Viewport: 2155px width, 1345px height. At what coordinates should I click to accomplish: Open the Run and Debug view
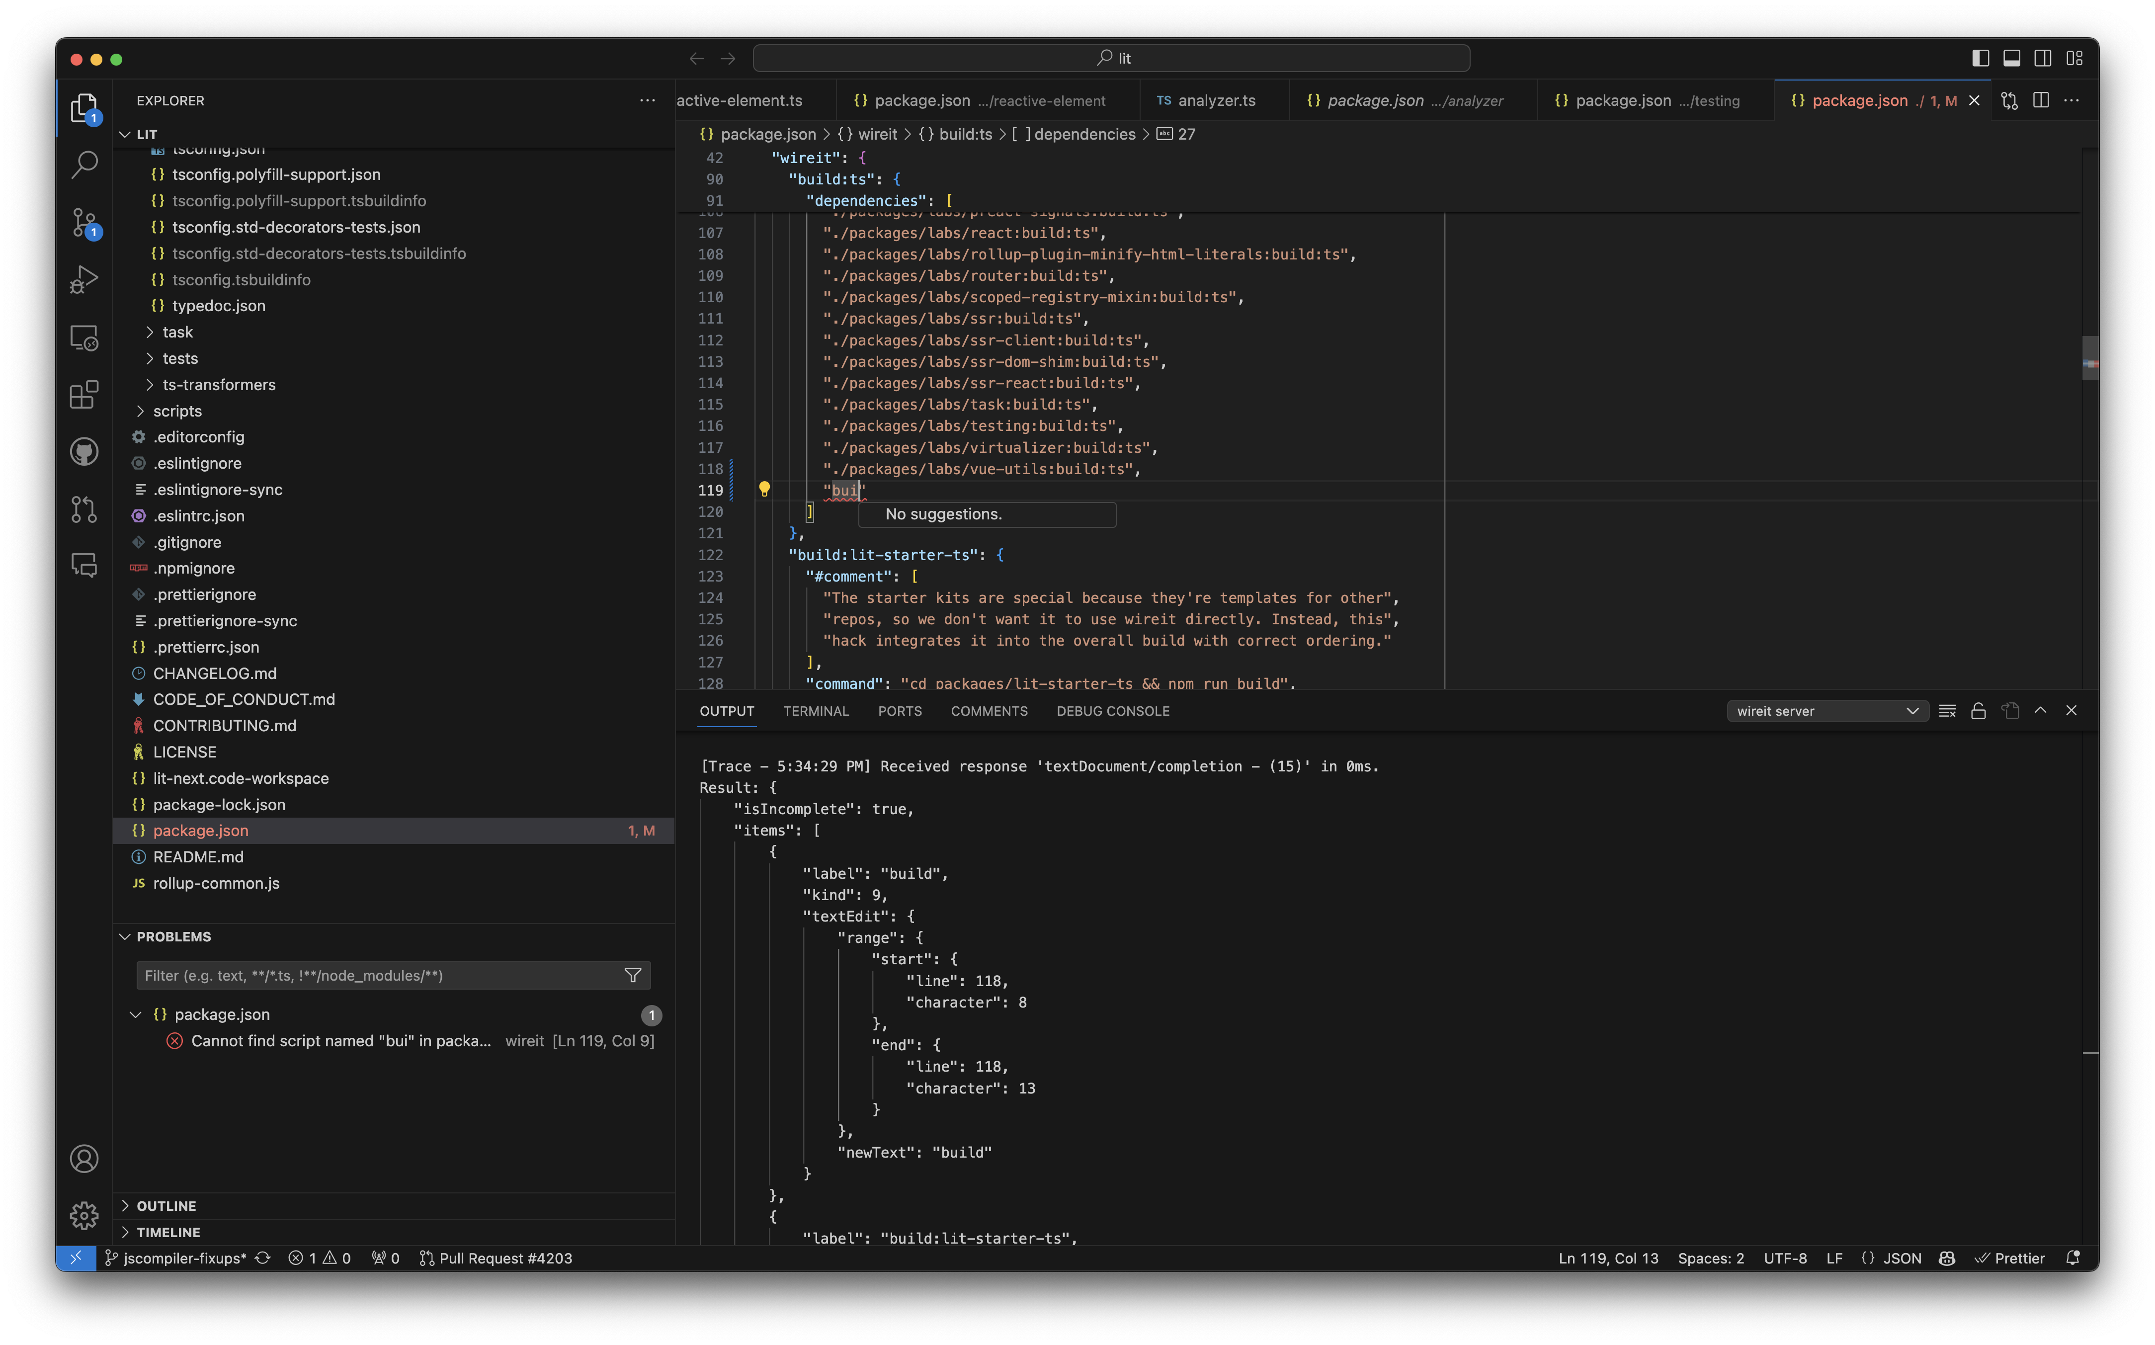84,278
